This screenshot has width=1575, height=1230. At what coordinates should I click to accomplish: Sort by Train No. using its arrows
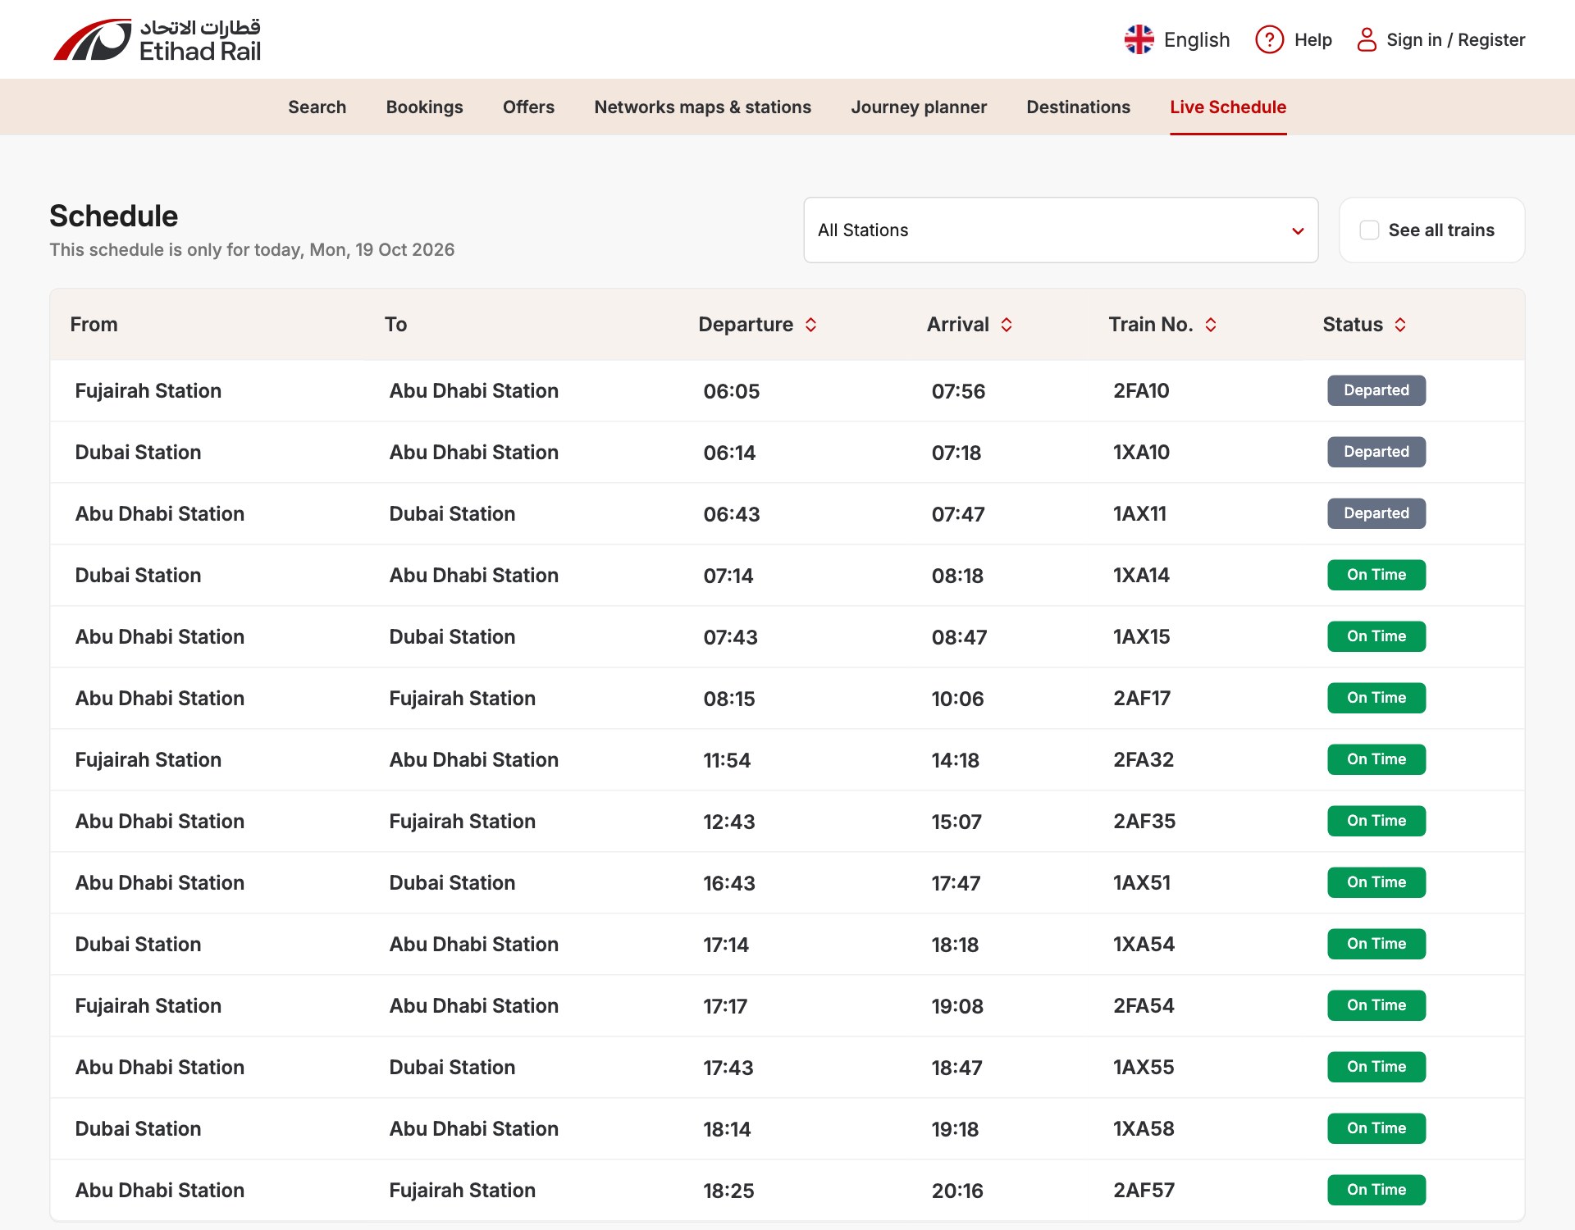coord(1211,325)
